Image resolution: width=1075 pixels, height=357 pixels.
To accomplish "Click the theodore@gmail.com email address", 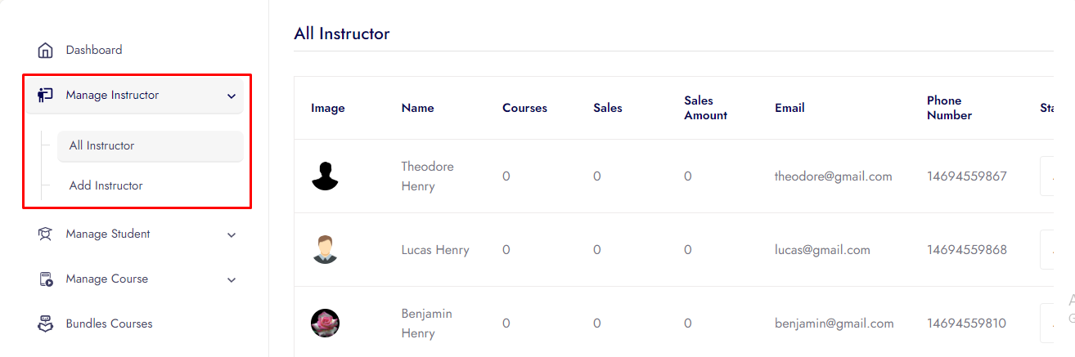I will [833, 176].
